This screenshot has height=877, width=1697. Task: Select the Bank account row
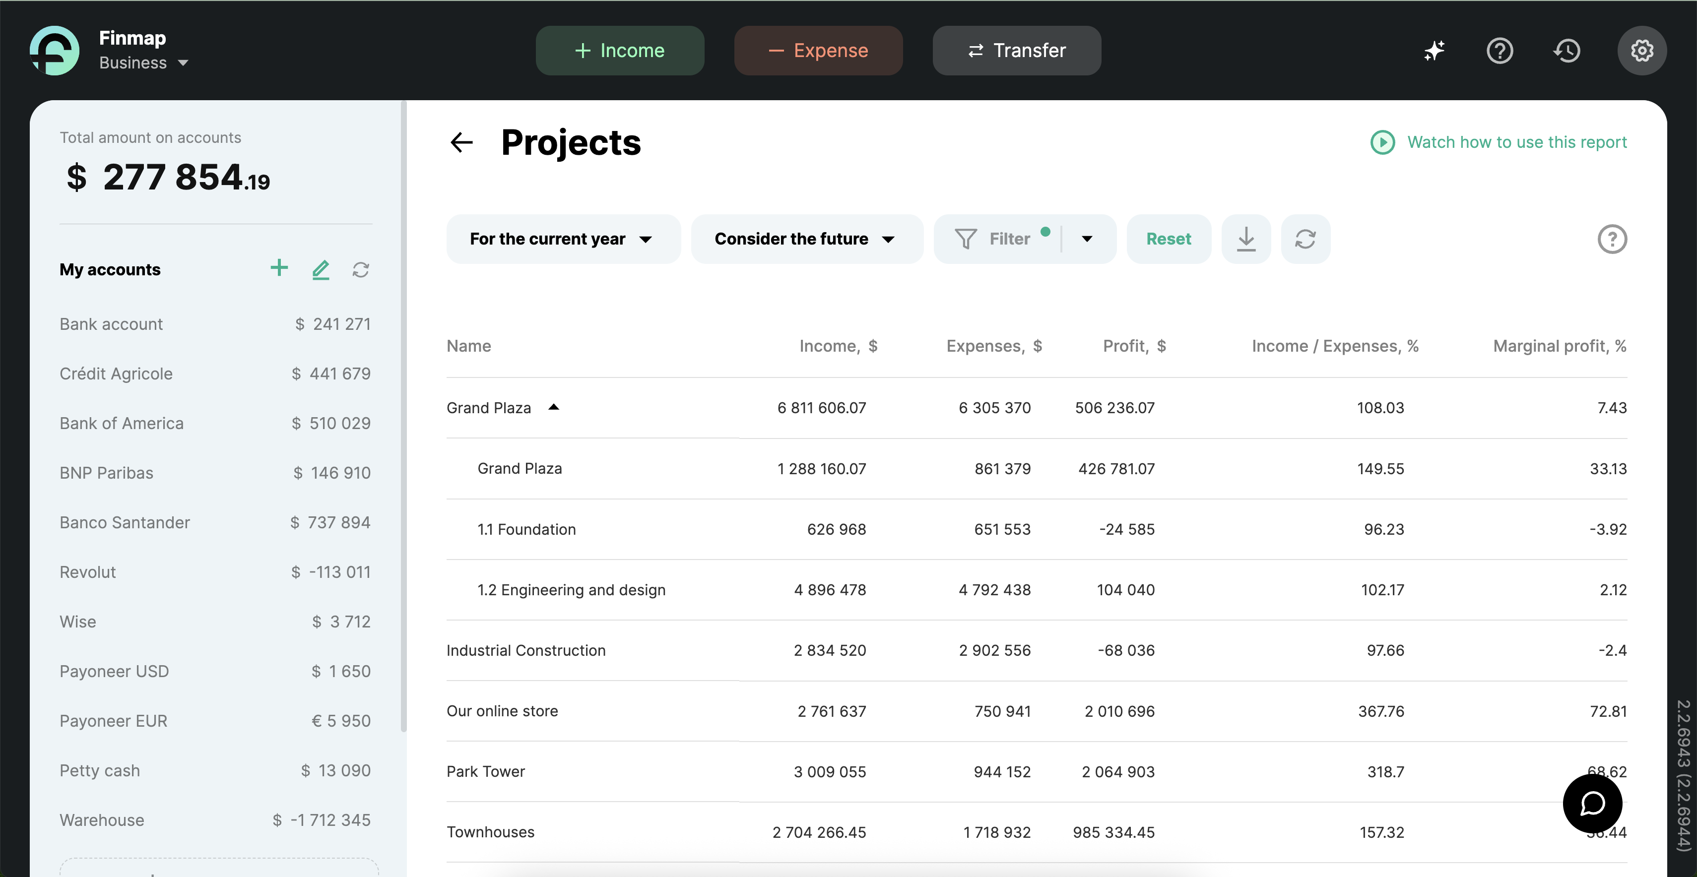(215, 324)
